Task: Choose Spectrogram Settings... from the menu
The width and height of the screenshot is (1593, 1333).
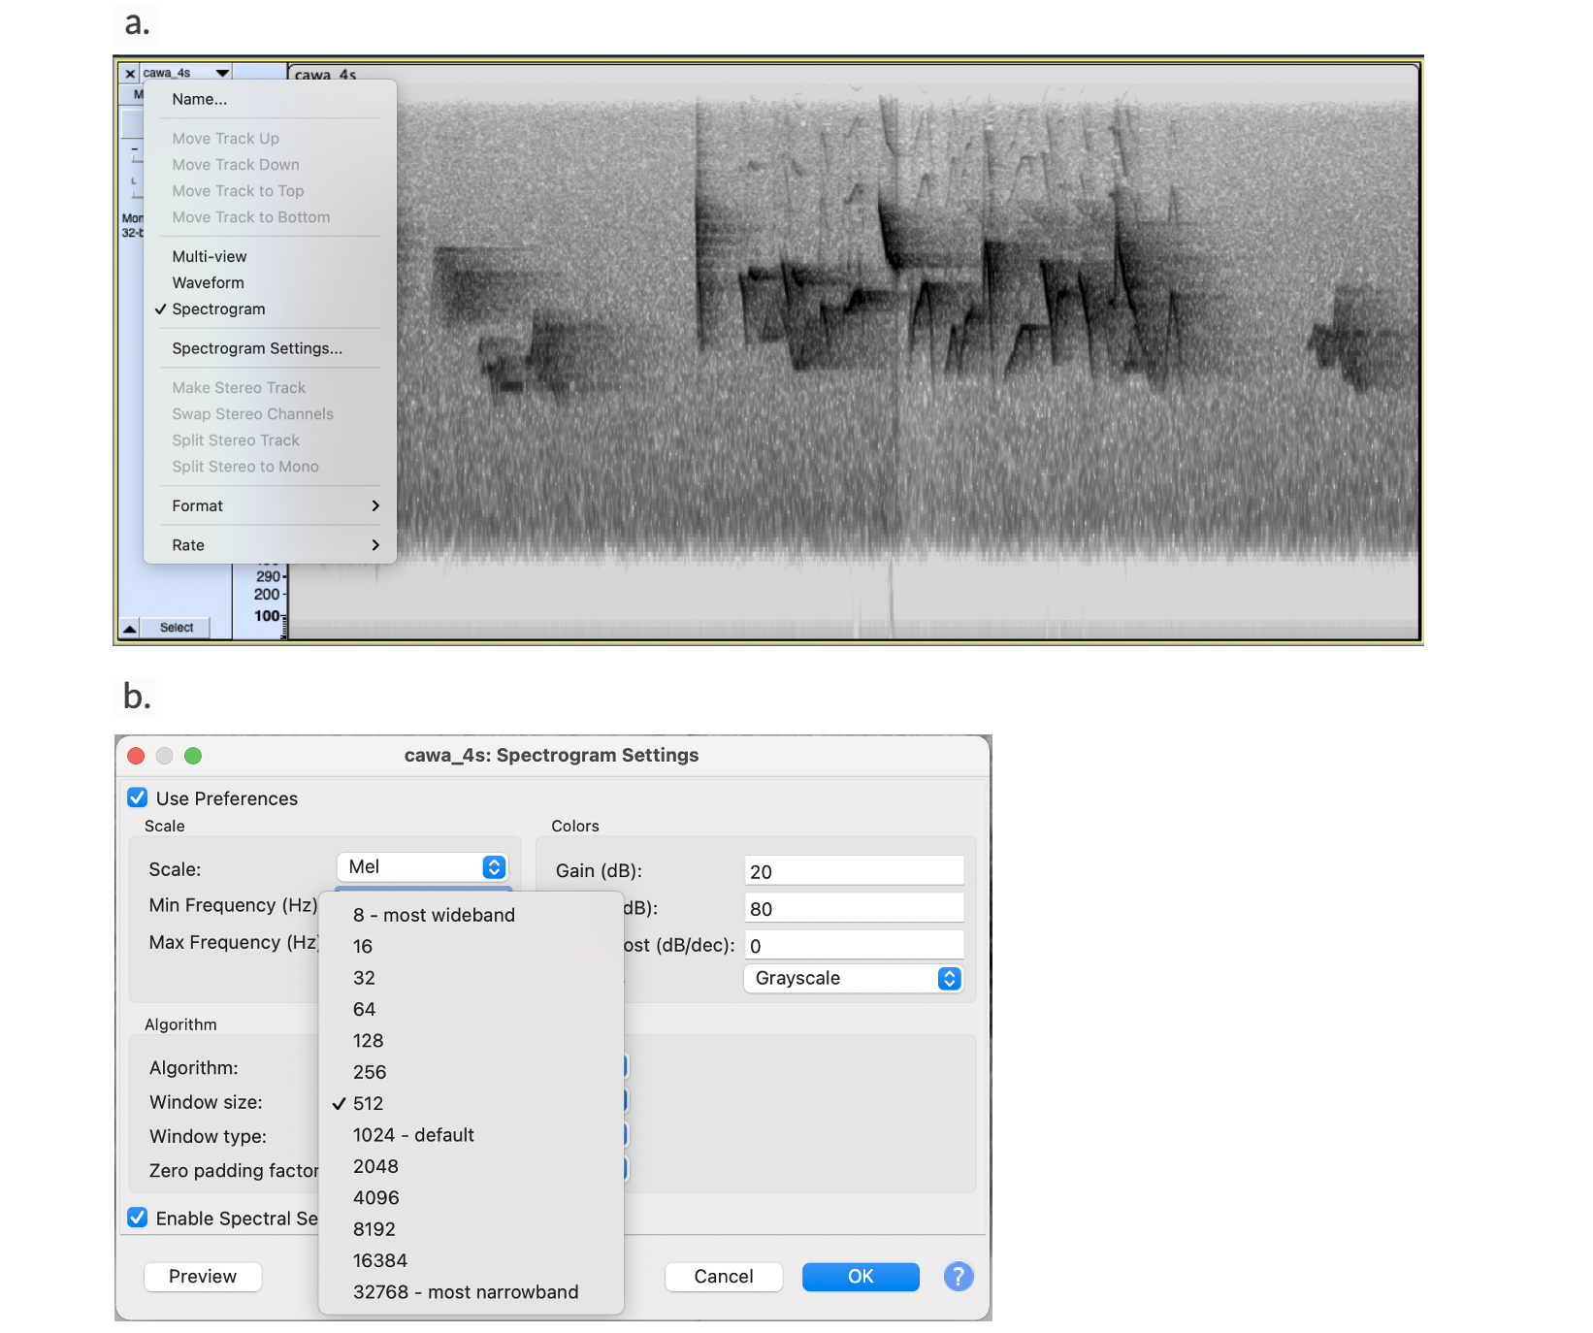Action: click(257, 348)
